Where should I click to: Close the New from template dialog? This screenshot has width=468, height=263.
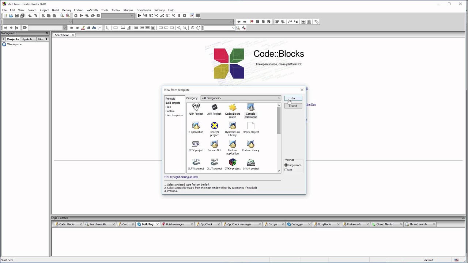pyautogui.click(x=302, y=89)
